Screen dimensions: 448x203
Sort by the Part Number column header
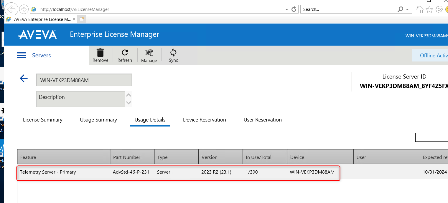pos(132,157)
